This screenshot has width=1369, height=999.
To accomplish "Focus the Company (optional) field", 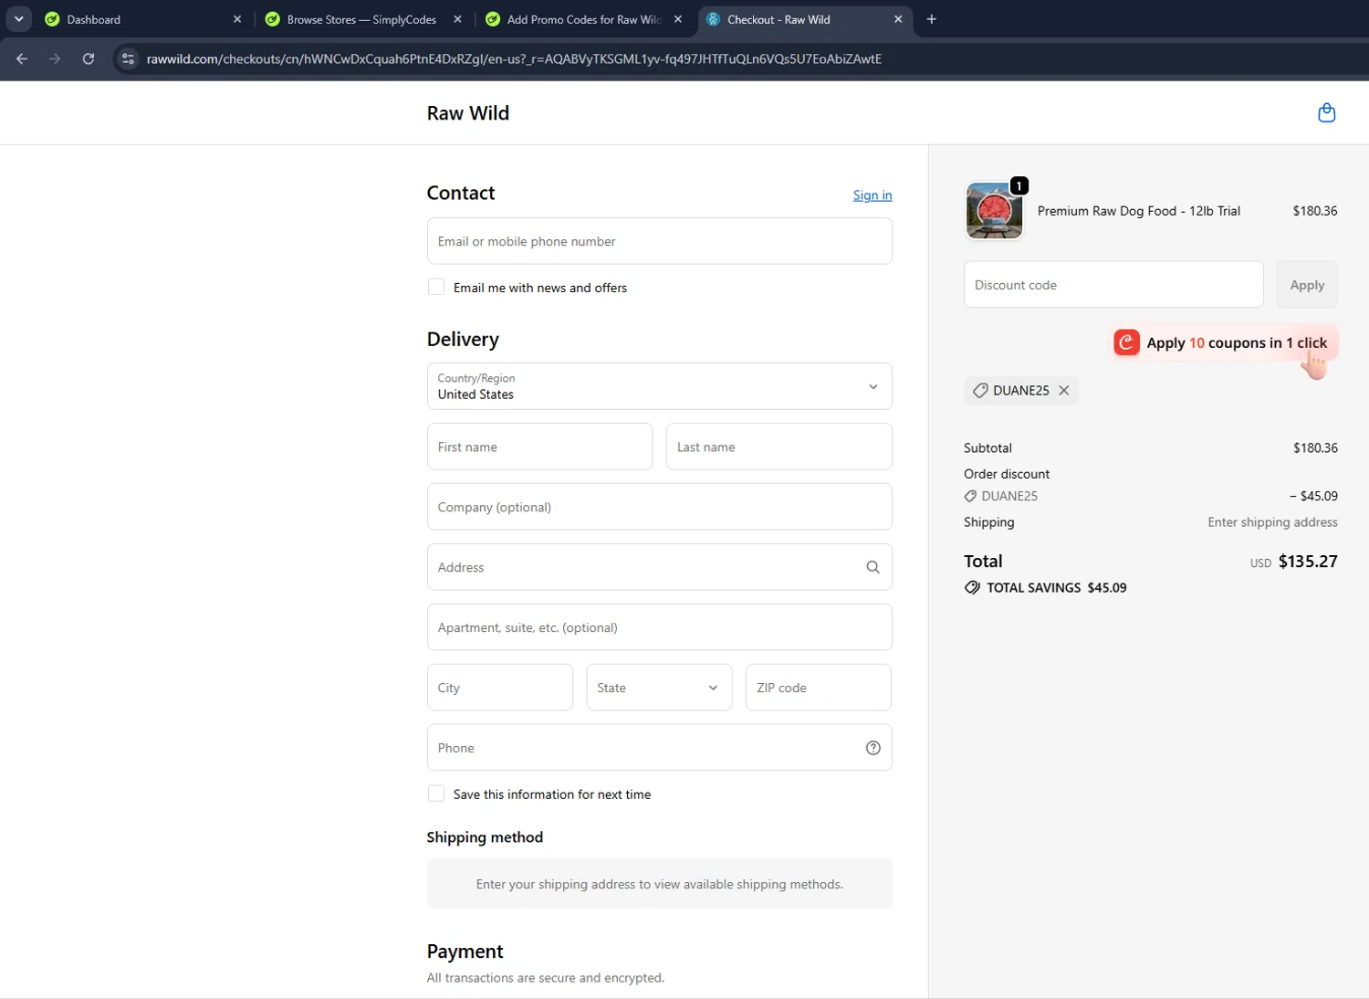I will [x=659, y=507].
